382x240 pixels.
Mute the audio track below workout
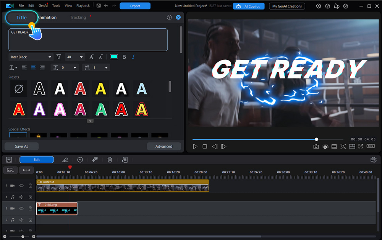tap(22, 197)
